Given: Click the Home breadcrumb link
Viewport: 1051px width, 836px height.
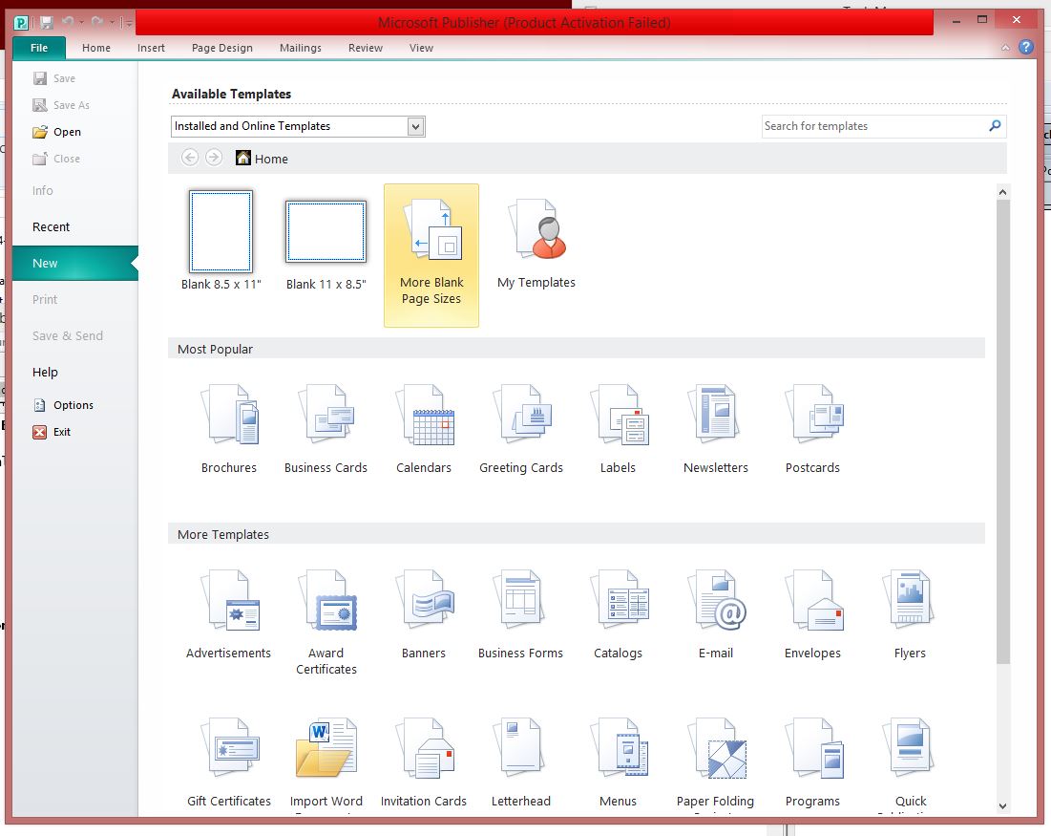Looking at the screenshot, I should coord(263,159).
